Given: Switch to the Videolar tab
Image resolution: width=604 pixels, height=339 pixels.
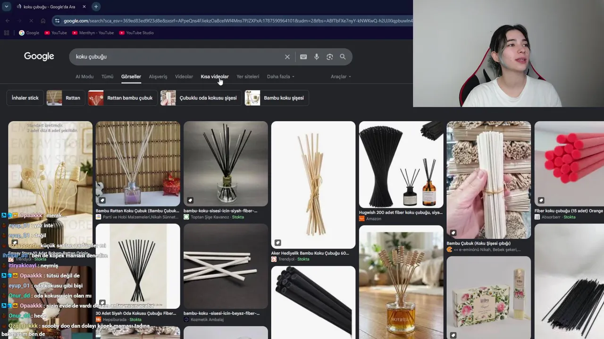Looking at the screenshot, I should (184, 77).
